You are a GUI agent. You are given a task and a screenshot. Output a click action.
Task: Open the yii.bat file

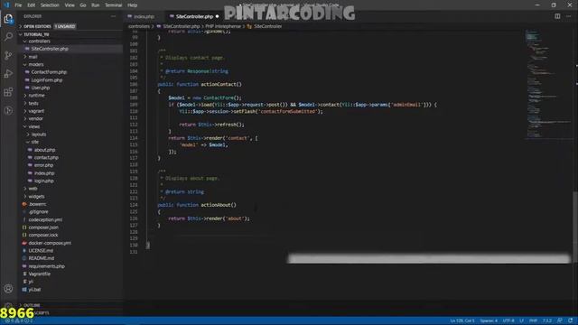(x=34, y=290)
